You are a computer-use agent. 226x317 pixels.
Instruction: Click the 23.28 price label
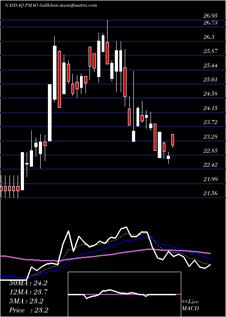(211, 137)
